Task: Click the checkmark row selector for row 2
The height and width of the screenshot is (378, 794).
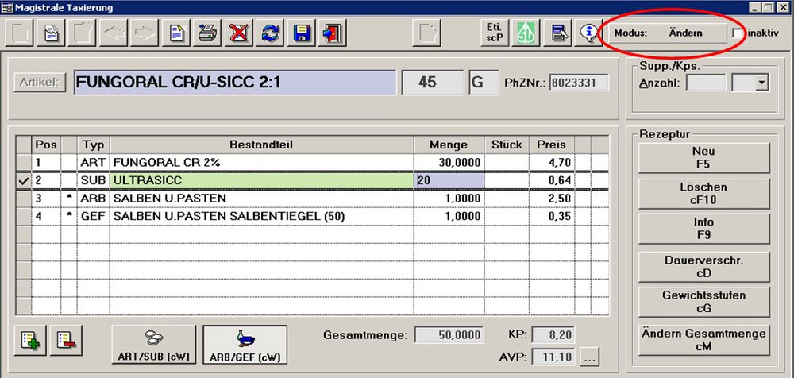Action: click(23, 181)
